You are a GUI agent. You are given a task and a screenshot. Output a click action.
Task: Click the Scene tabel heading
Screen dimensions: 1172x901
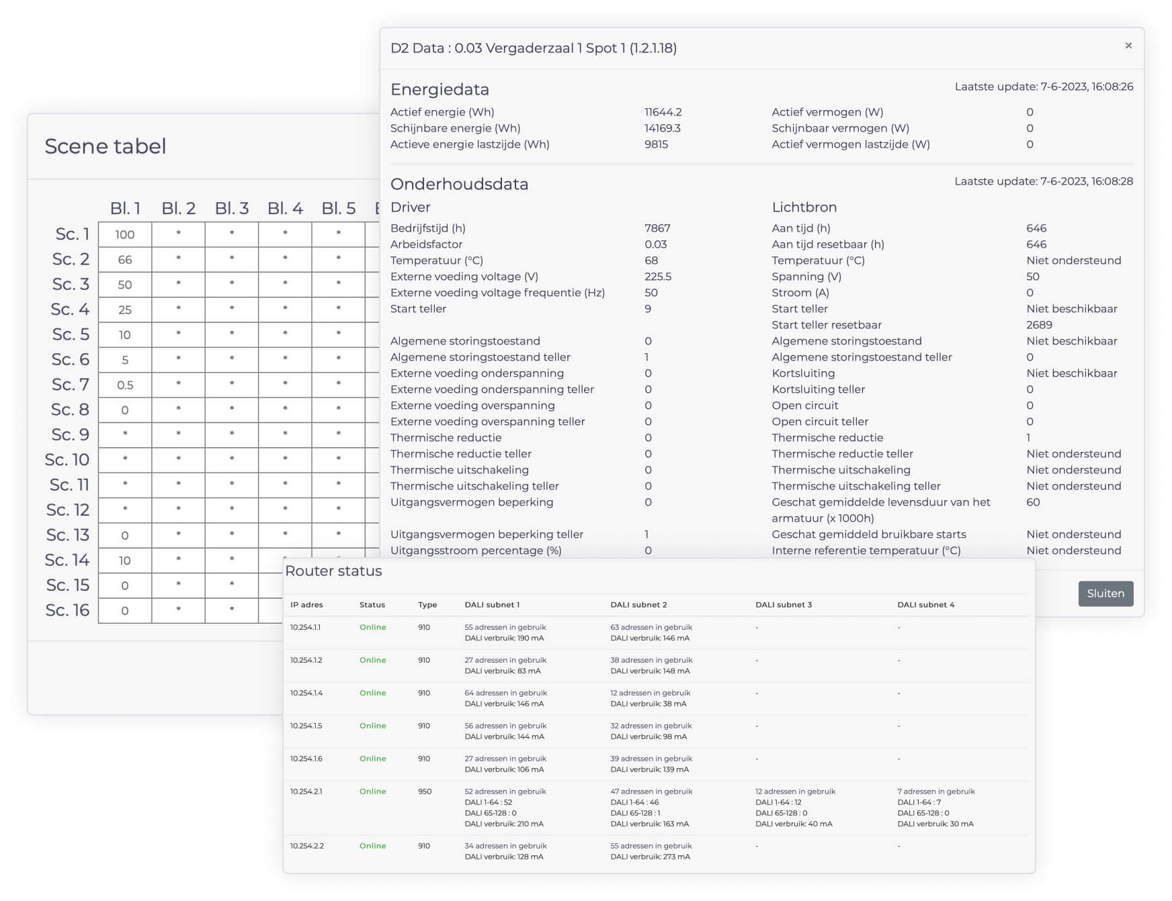click(x=106, y=146)
